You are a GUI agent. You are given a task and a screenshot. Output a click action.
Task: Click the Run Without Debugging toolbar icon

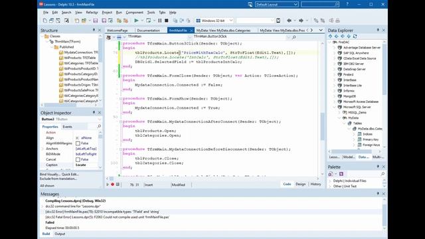(148, 21)
